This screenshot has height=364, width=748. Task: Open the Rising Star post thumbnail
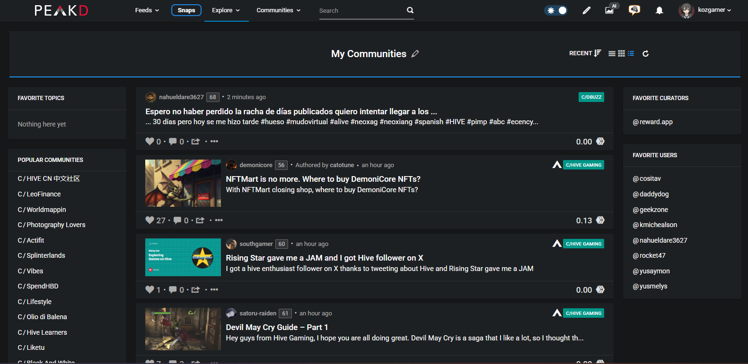(183, 257)
